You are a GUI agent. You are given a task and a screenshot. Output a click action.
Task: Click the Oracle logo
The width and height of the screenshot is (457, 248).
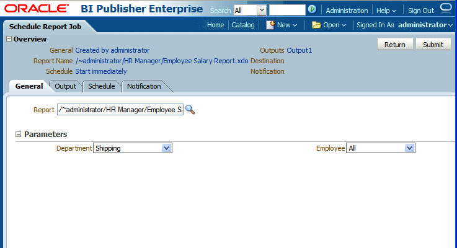[x=37, y=9]
